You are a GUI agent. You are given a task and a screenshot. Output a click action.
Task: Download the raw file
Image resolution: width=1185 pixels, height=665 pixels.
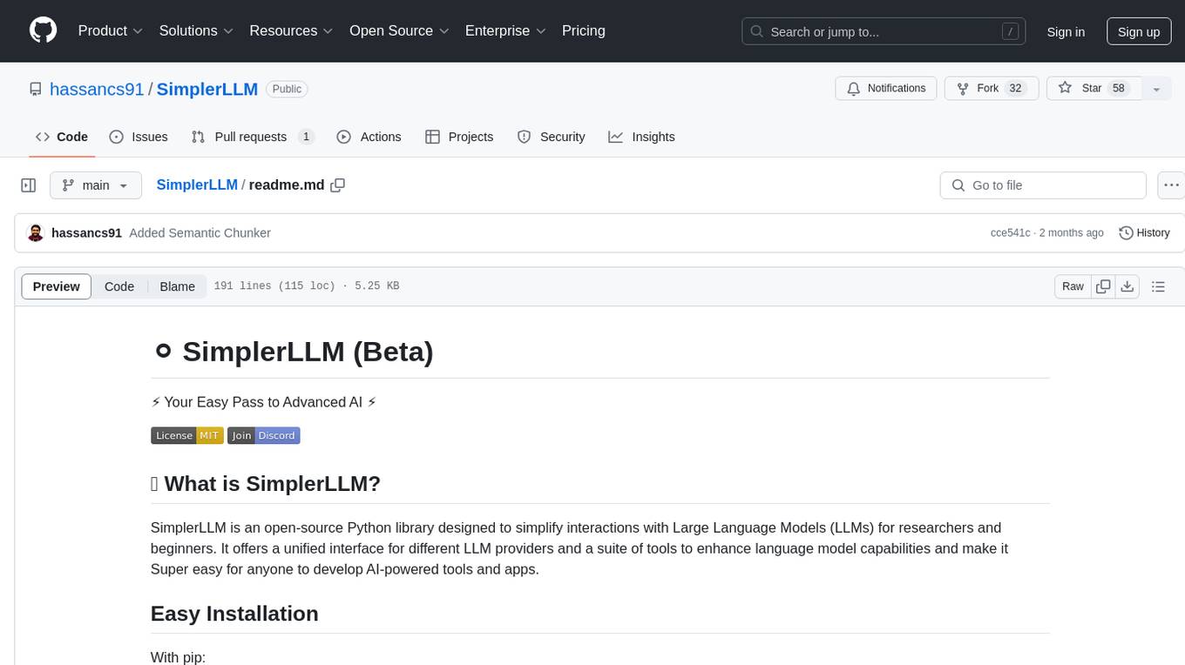tap(1127, 286)
